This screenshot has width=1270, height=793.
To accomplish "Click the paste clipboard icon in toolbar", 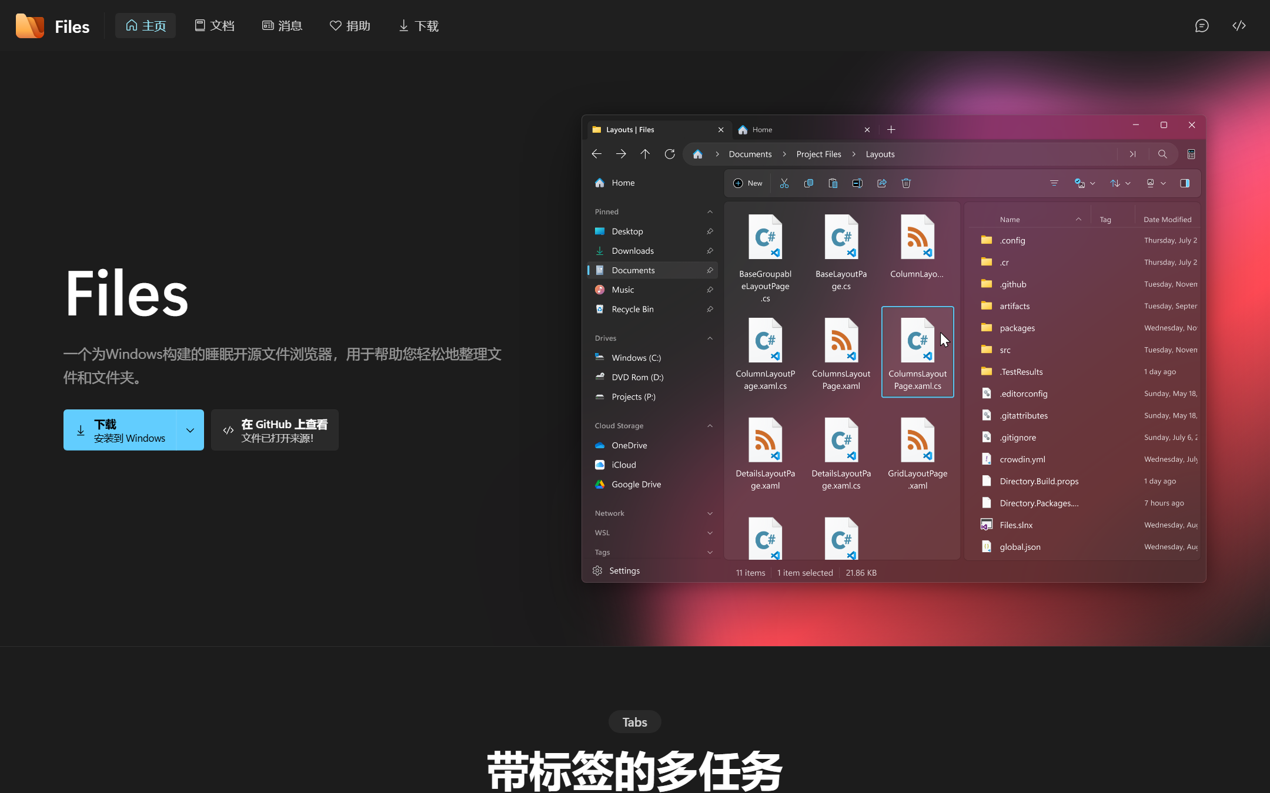I will pos(833,183).
